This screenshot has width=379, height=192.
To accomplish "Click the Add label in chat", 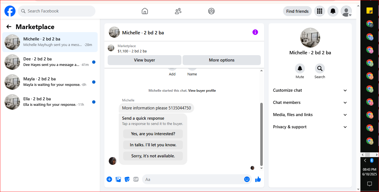I will (x=172, y=74).
